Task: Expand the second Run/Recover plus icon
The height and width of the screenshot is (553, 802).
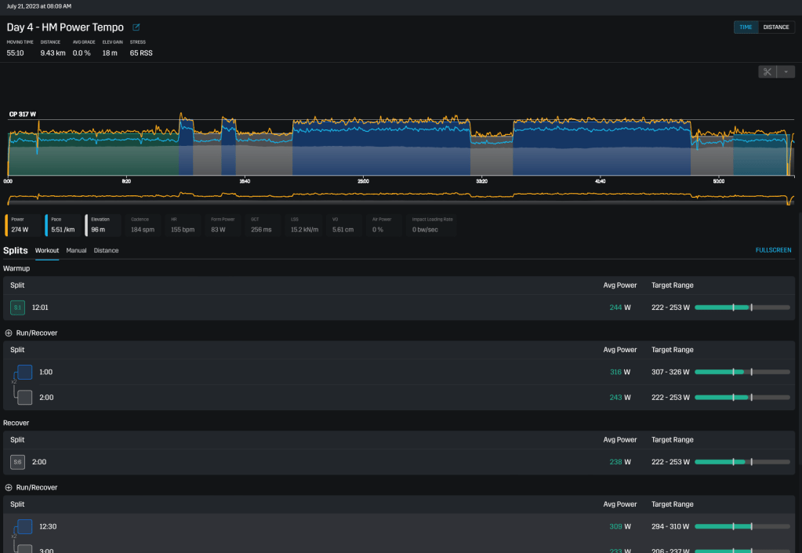Action: pyautogui.click(x=9, y=487)
